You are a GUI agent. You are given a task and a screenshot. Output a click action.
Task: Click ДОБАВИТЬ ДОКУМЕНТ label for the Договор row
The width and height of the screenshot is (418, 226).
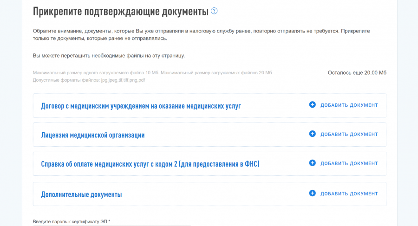click(349, 105)
